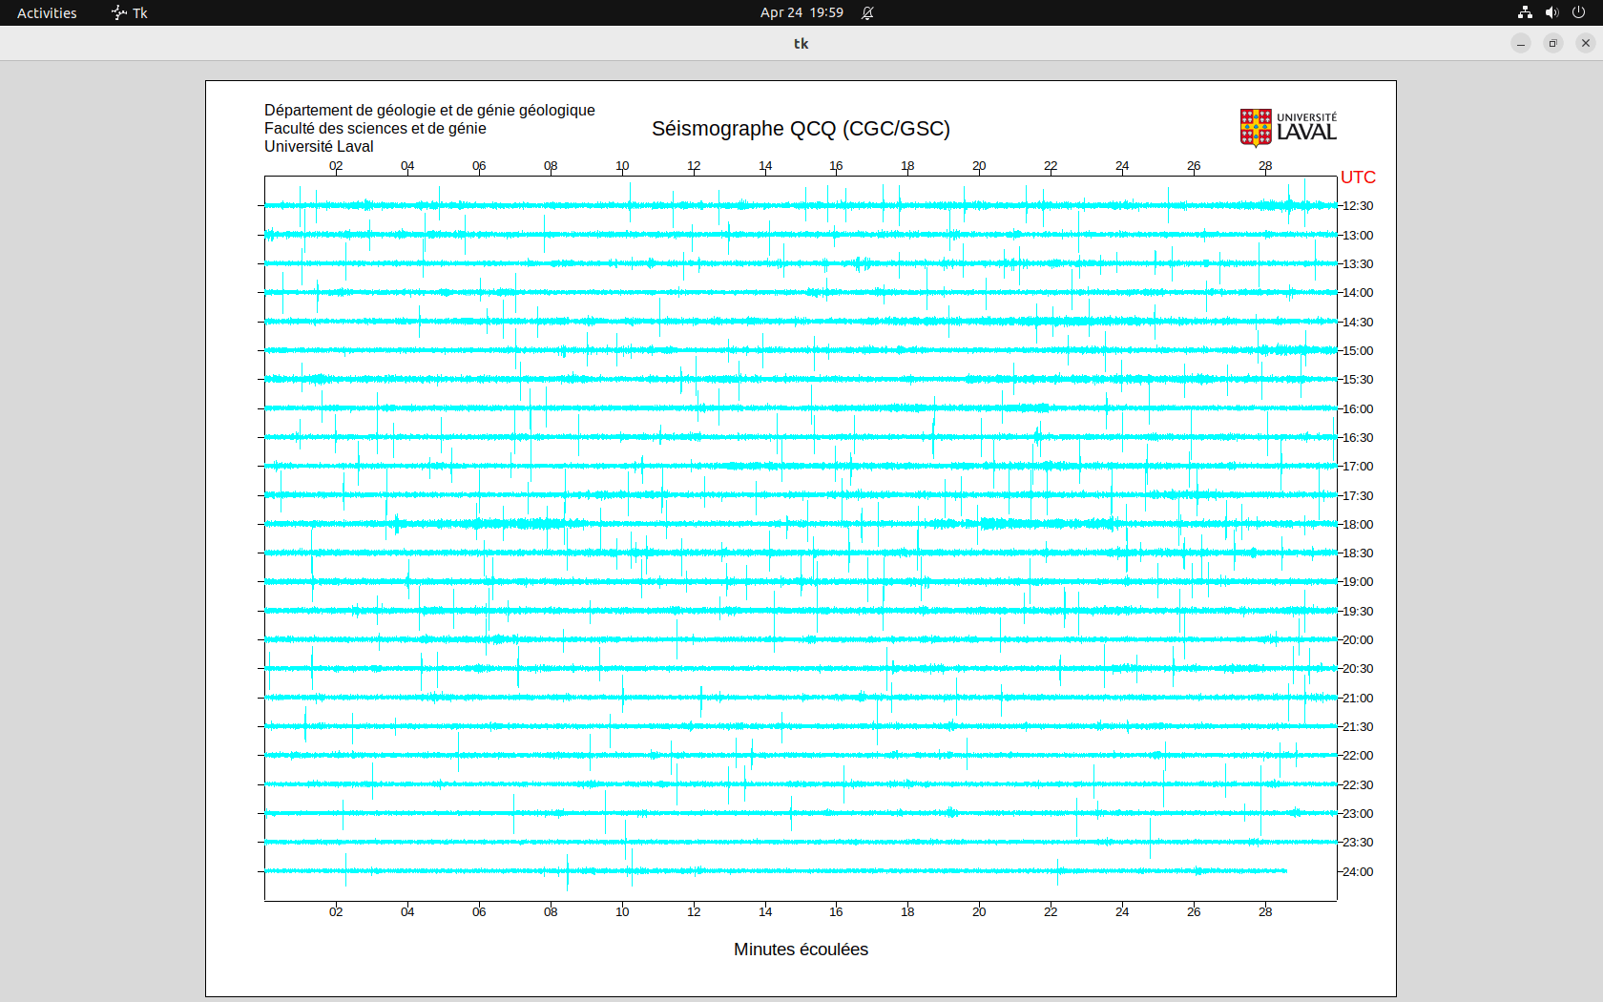The image size is (1603, 1002).
Task: Click the Minutes écoulées axis caption
Action: click(x=801, y=950)
